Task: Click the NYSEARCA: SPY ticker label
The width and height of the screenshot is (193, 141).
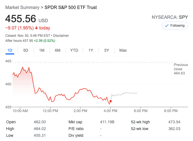Action: pos(169,17)
